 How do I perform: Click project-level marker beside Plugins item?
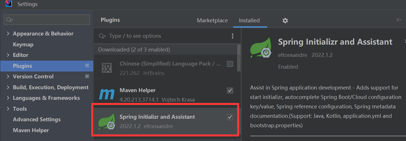click(x=87, y=66)
